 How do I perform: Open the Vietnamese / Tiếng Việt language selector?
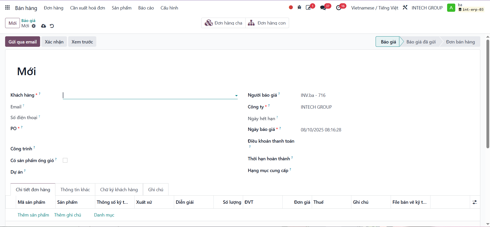point(375,8)
